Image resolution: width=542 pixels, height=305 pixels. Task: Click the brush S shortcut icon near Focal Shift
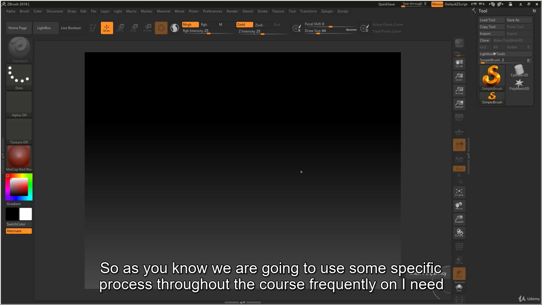(x=297, y=28)
